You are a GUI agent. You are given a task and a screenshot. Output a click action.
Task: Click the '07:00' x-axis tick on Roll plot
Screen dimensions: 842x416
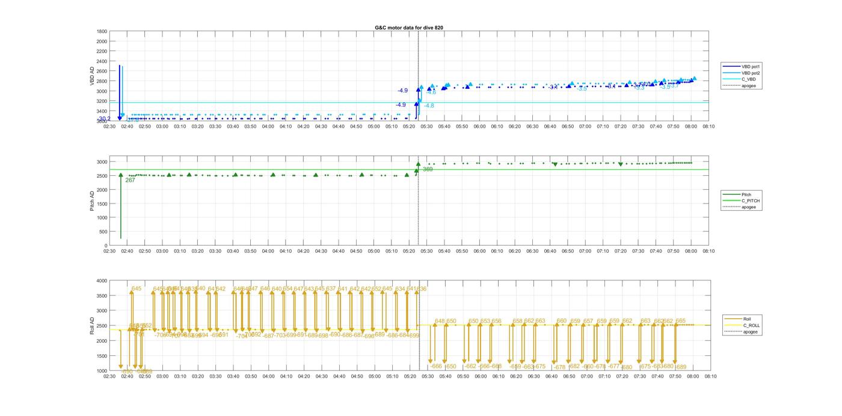pyautogui.click(x=586, y=376)
